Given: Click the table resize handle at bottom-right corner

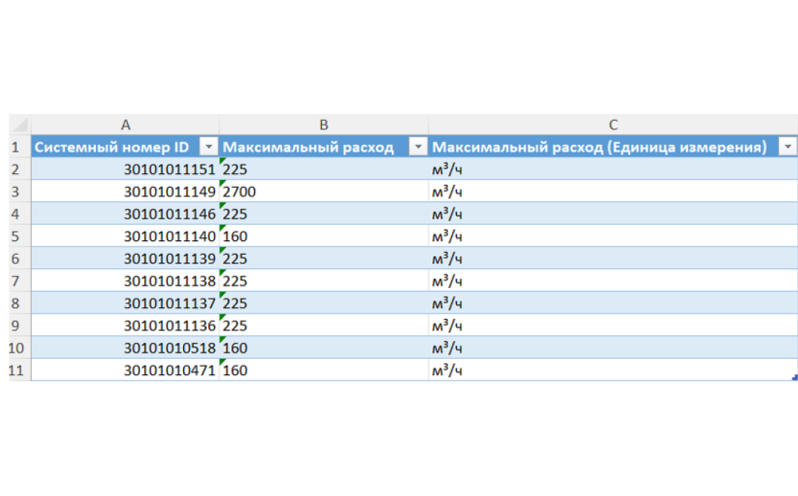Looking at the screenshot, I should (794, 377).
